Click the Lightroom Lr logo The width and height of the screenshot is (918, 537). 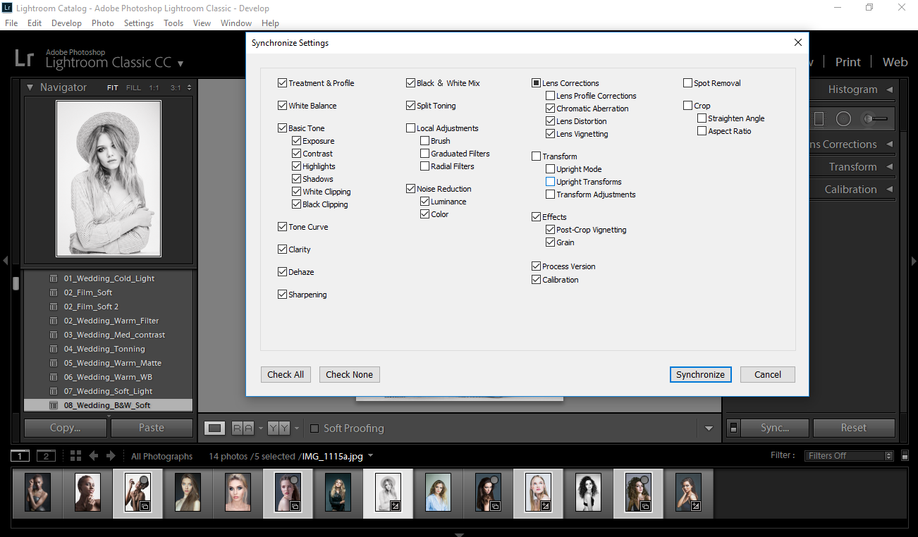point(23,58)
